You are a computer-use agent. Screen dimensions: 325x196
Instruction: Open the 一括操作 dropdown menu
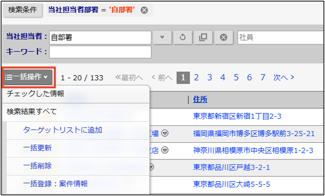point(28,77)
